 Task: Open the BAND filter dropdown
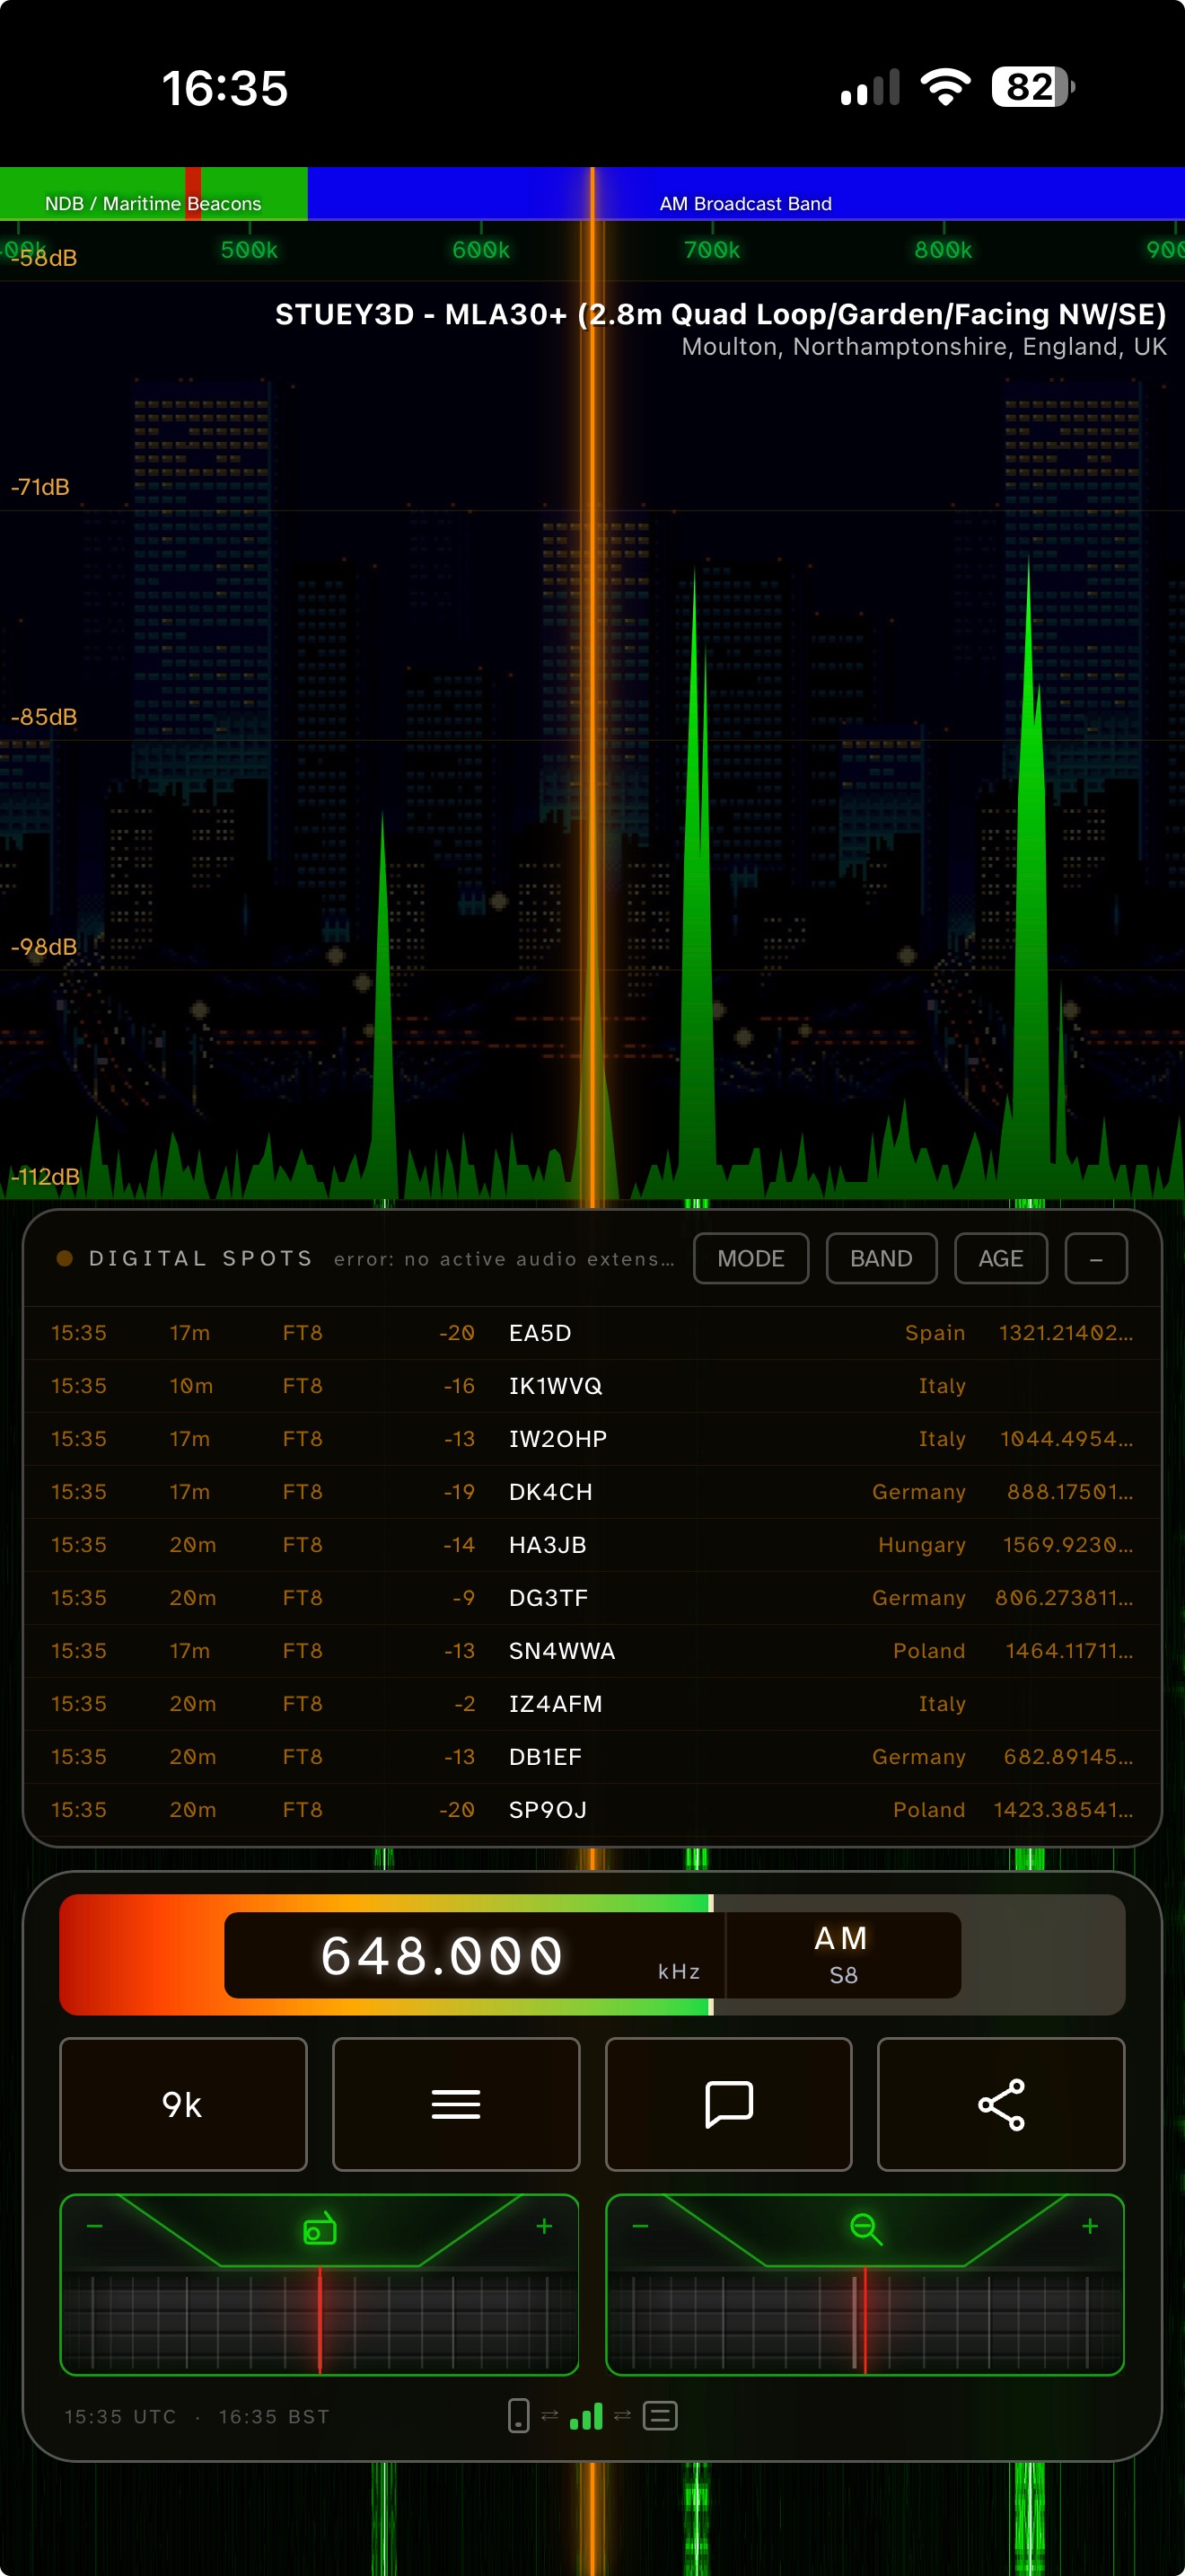[x=882, y=1258]
